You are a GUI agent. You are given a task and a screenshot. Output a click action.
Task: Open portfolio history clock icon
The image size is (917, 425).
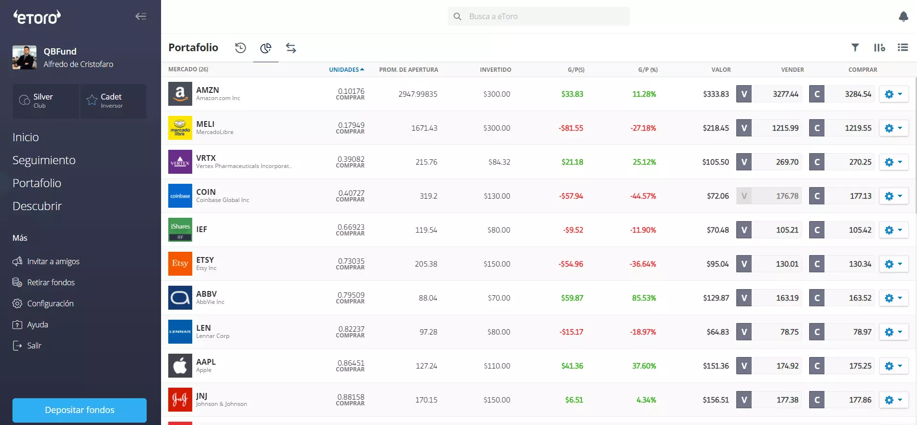pos(241,47)
